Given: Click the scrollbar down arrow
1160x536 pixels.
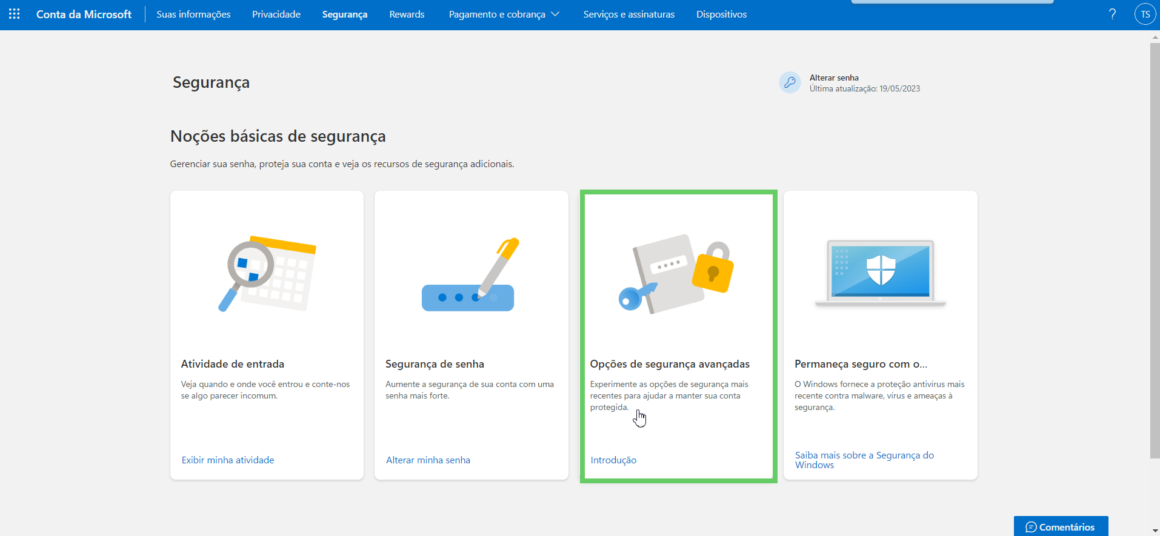Looking at the screenshot, I should pyautogui.click(x=1155, y=531).
